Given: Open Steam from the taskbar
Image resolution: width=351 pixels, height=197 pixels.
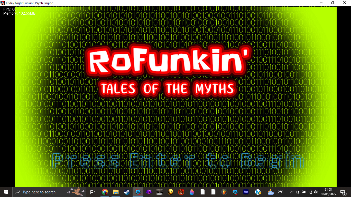Looking at the screenshot, I should pyautogui.click(x=127, y=192).
